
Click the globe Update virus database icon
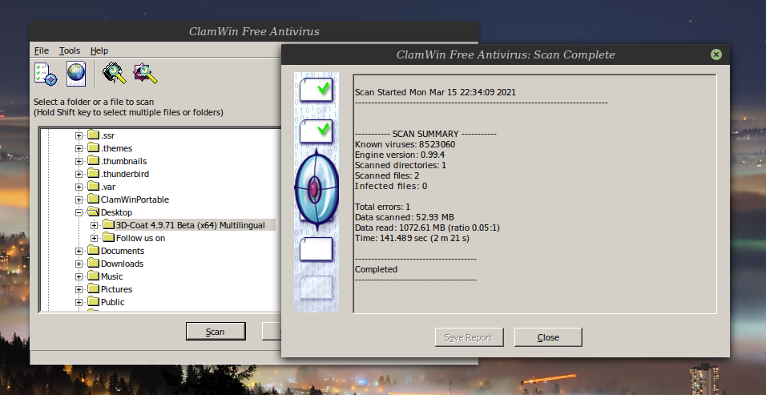[x=76, y=74]
